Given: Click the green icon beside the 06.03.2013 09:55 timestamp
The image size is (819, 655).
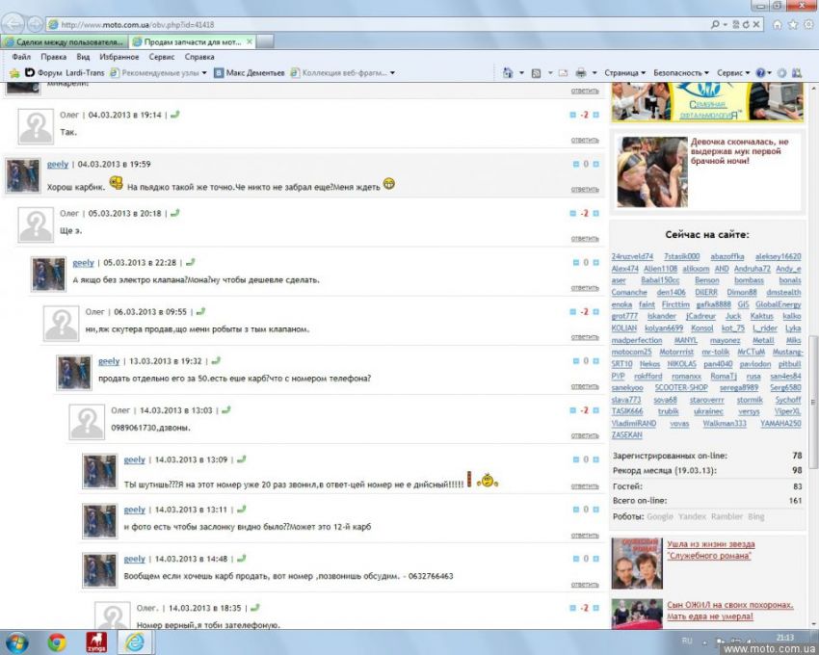Looking at the screenshot, I should coord(200,311).
